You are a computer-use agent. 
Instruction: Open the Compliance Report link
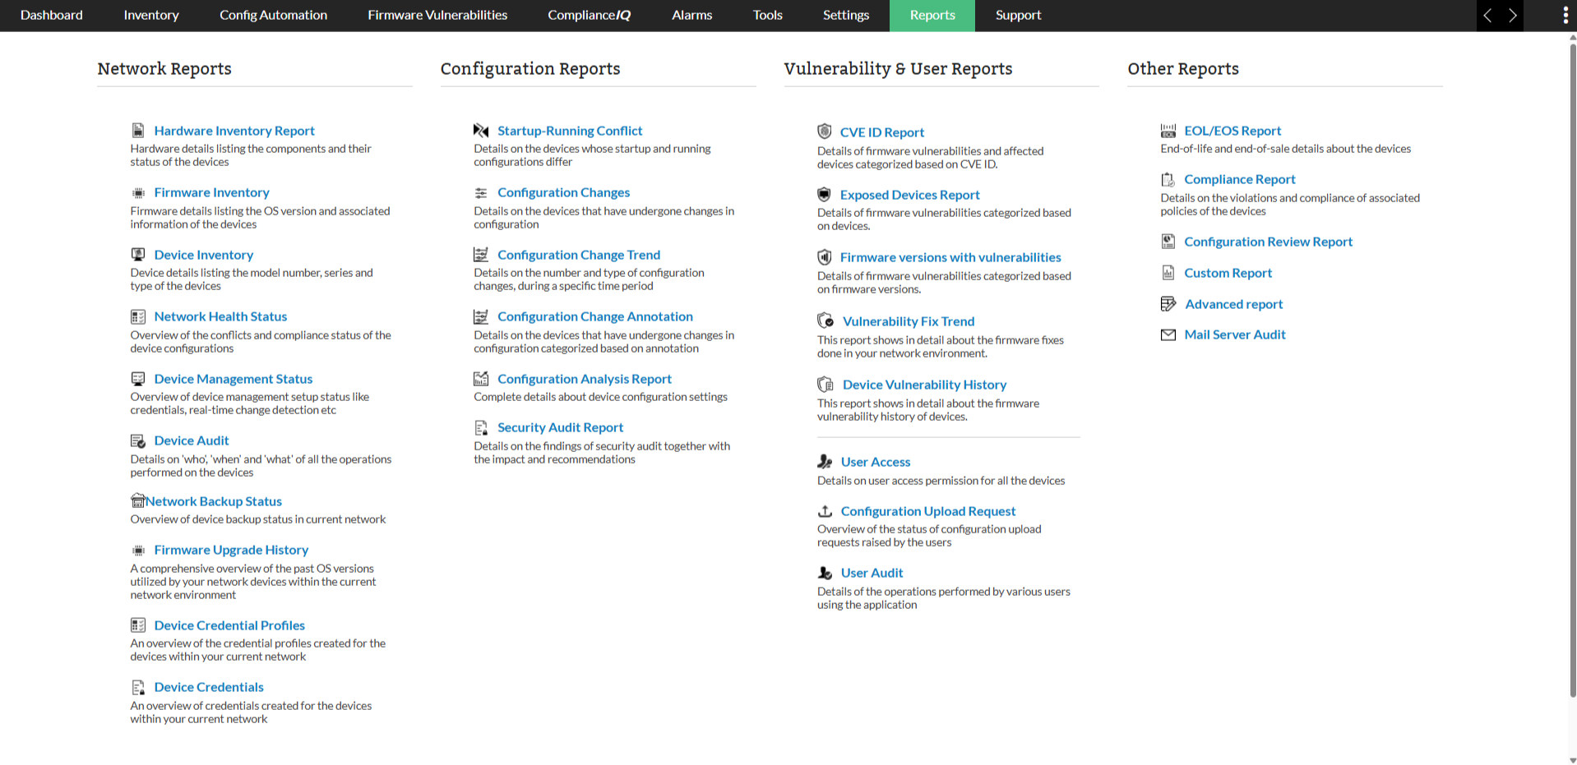1240,179
